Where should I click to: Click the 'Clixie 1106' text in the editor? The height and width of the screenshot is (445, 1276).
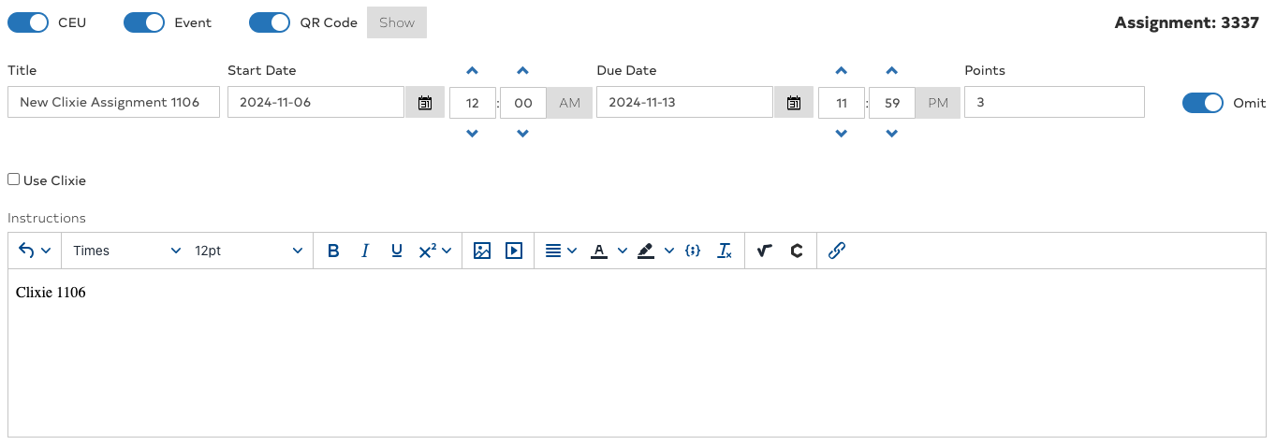click(51, 293)
